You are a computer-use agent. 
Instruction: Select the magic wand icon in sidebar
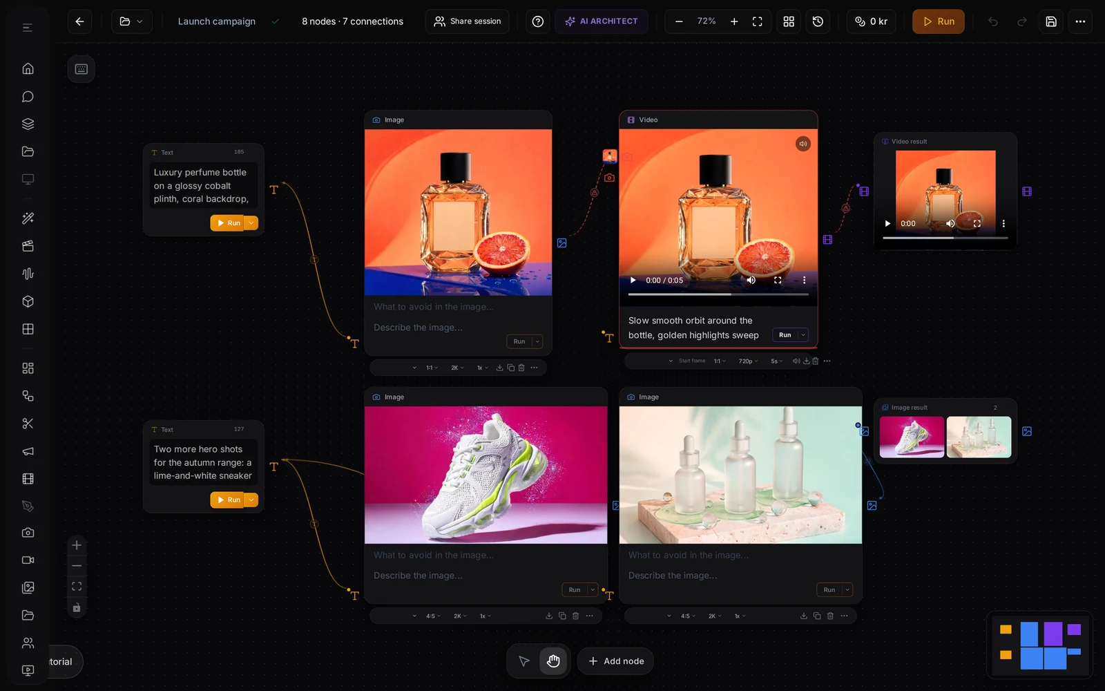coord(28,218)
